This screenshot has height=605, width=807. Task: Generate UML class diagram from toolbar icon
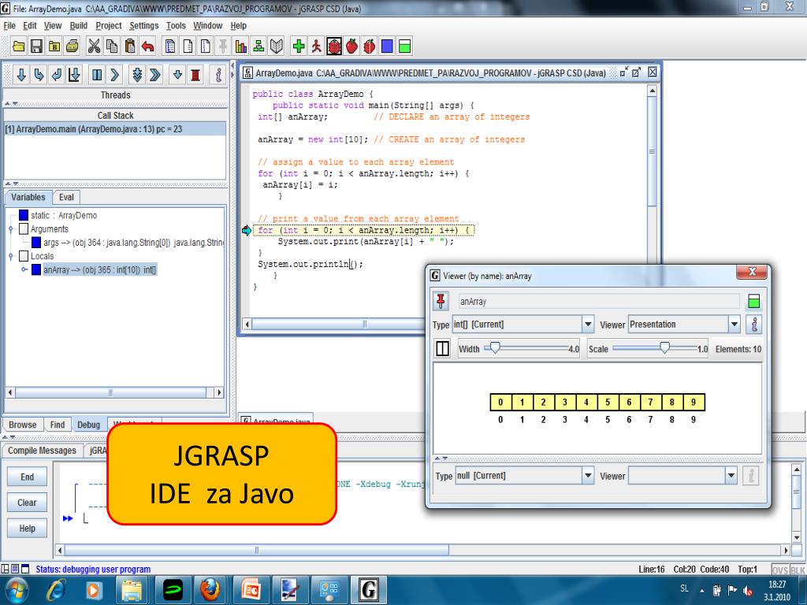click(258, 46)
